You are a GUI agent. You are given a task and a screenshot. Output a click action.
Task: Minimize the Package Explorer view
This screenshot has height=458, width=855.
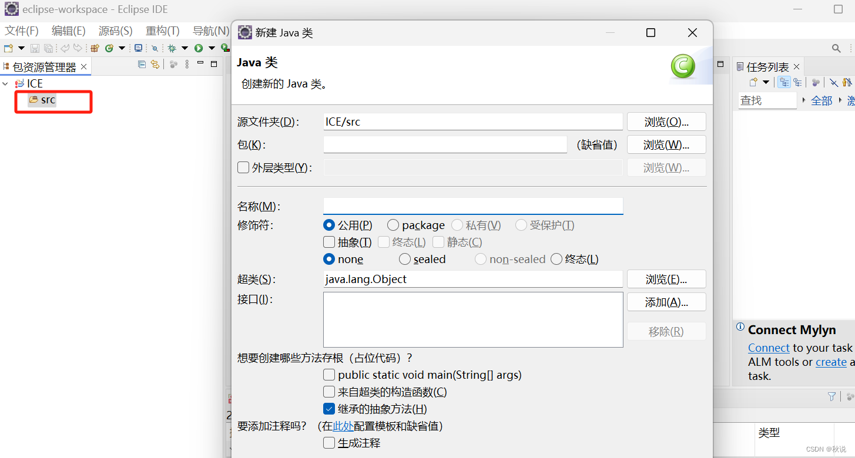[x=200, y=62]
